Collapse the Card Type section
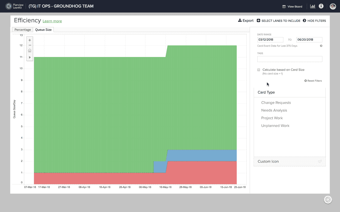340x212 pixels. 290,92
